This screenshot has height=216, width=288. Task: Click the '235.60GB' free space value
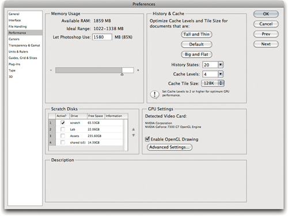pyautogui.click(x=94, y=136)
